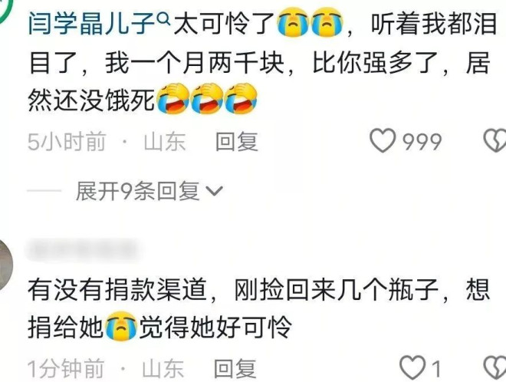Like the comment with 999 likes

click(x=383, y=140)
